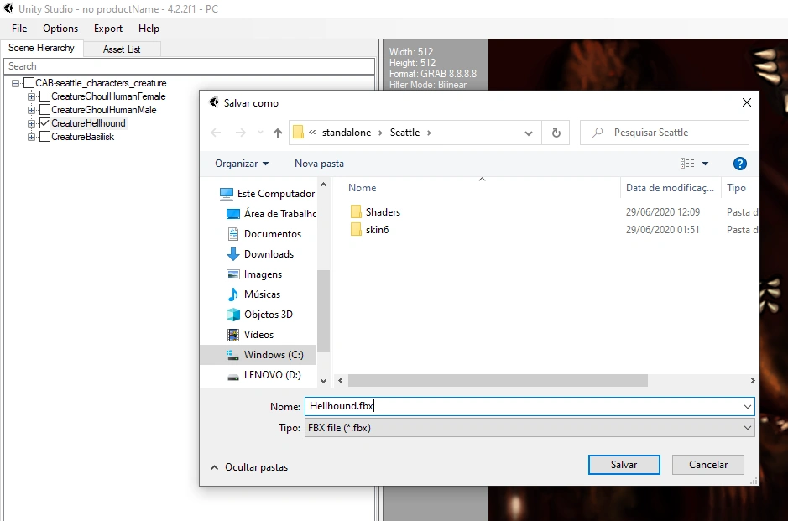Enable the CreatureGhoulHumanFemale checkbox

coord(44,96)
